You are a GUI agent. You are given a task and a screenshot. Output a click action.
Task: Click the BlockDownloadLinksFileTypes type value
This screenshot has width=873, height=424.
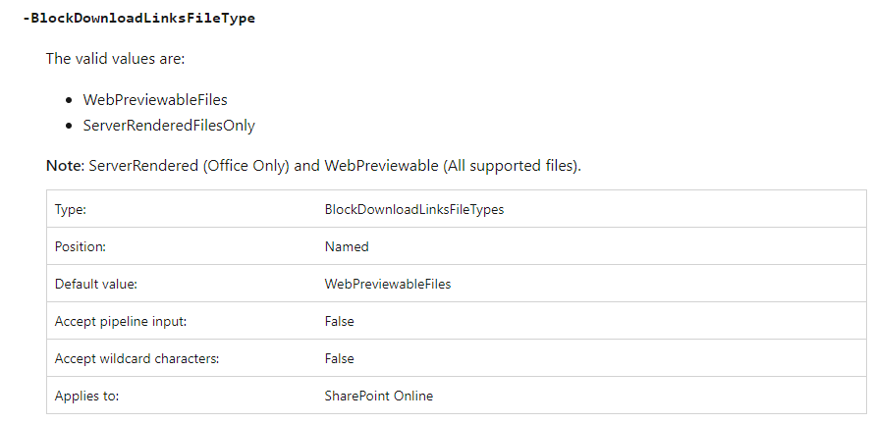coord(414,209)
